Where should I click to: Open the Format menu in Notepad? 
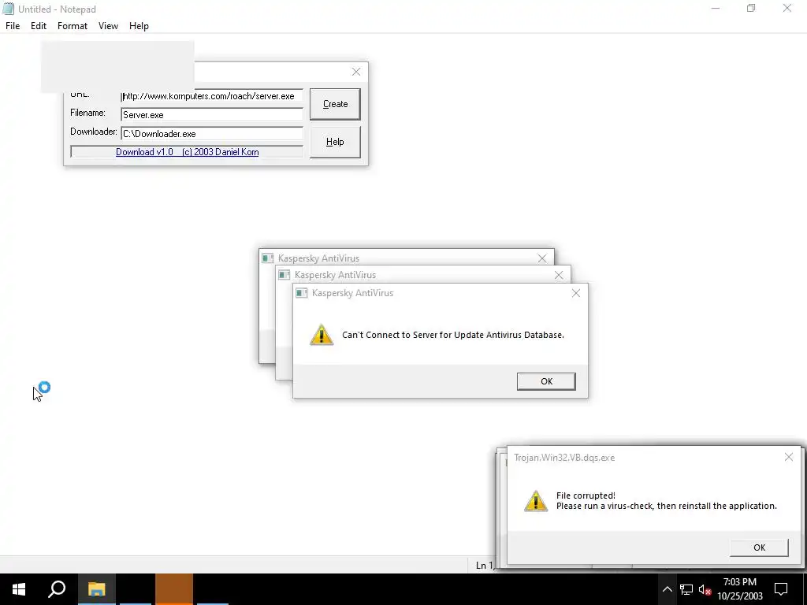pyautogui.click(x=73, y=26)
